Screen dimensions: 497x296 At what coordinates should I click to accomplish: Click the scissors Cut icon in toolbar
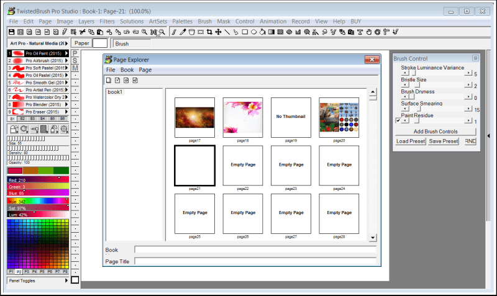click(x=83, y=32)
